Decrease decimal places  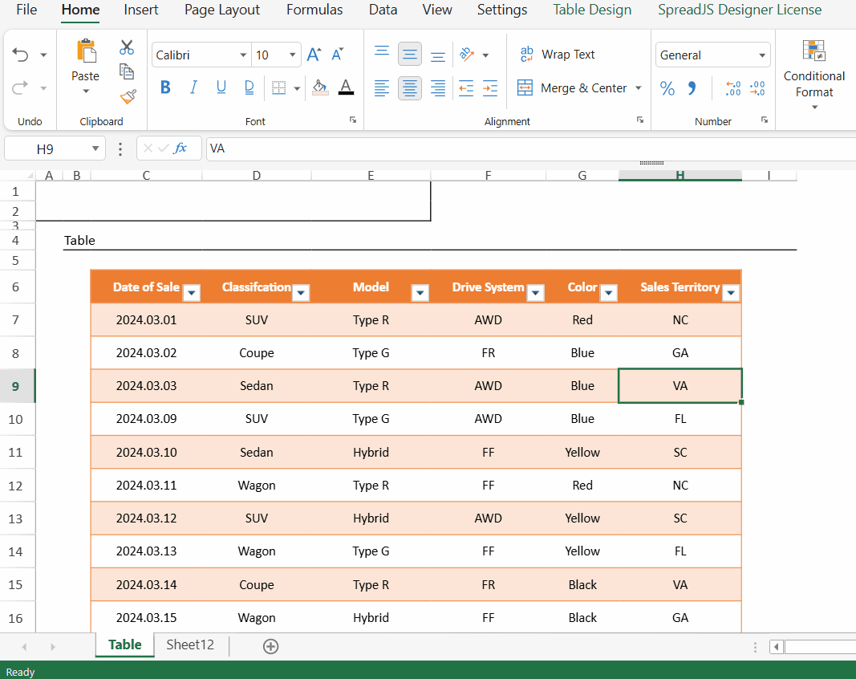coord(757,88)
